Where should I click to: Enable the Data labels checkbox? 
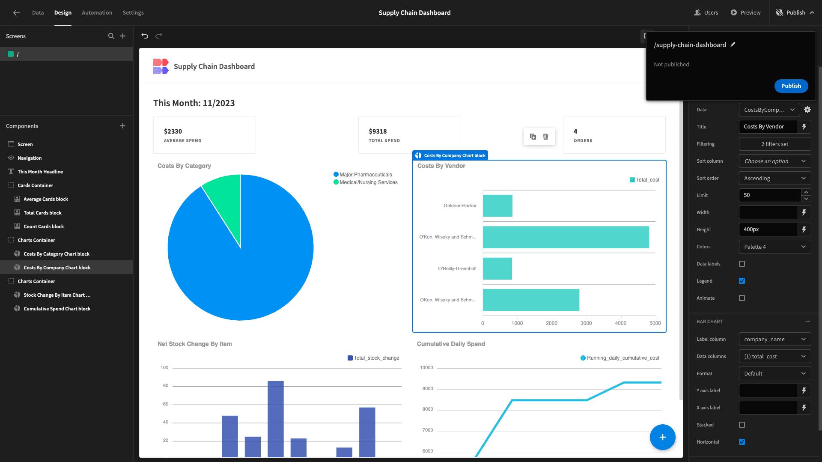click(742, 264)
